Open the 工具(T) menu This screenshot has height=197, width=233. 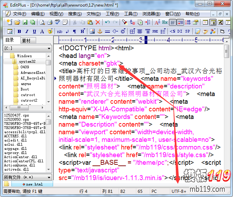(x=131, y=14)
